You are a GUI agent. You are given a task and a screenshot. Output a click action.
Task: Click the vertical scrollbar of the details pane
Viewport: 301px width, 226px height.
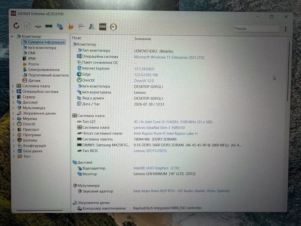[x=288, y=71]
